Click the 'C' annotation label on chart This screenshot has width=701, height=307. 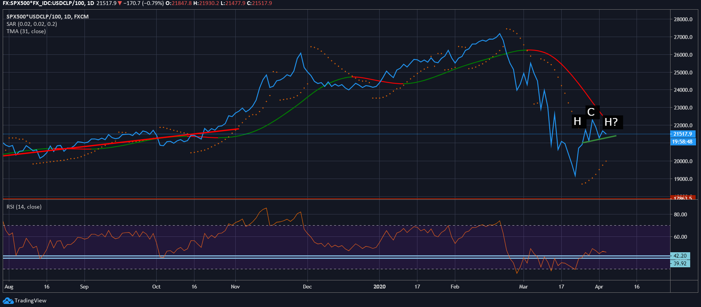pyautogui.click(x=591, y=112)
